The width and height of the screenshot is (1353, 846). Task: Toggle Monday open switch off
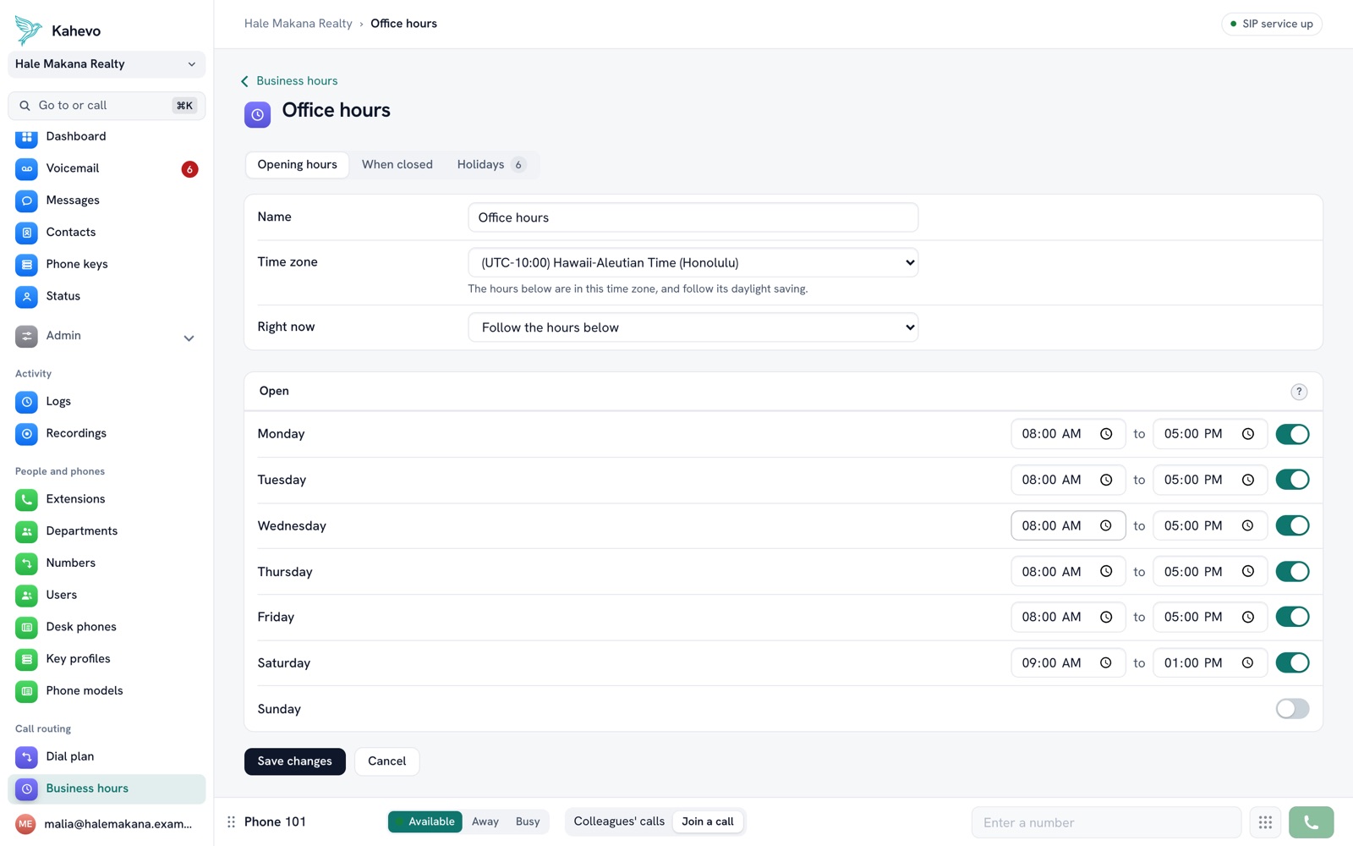[1292, 434]
